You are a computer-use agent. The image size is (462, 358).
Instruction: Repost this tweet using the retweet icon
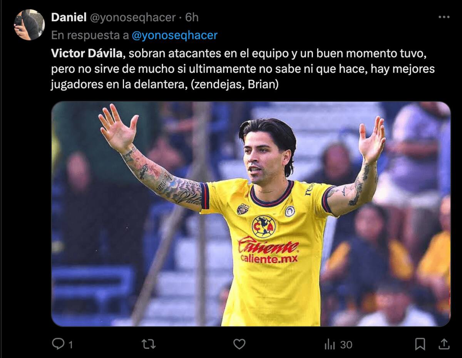pyautogui.click(x=149, y=344)
